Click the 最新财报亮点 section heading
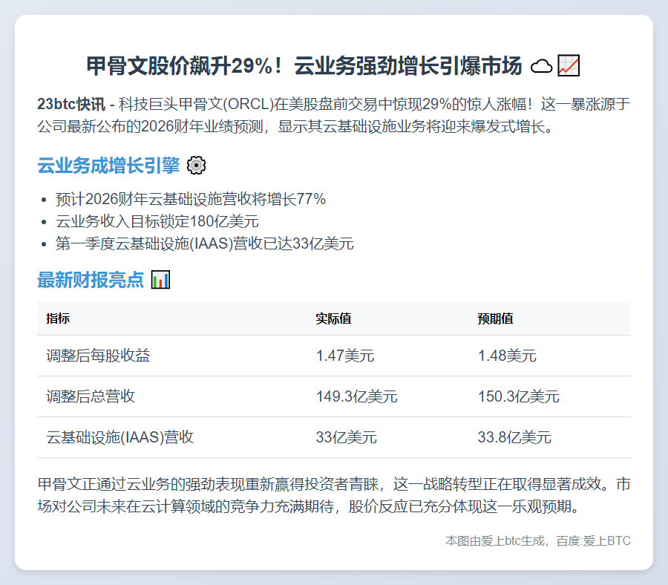The height and width of the screenshot is (585, 668). (x=91, y=280)
